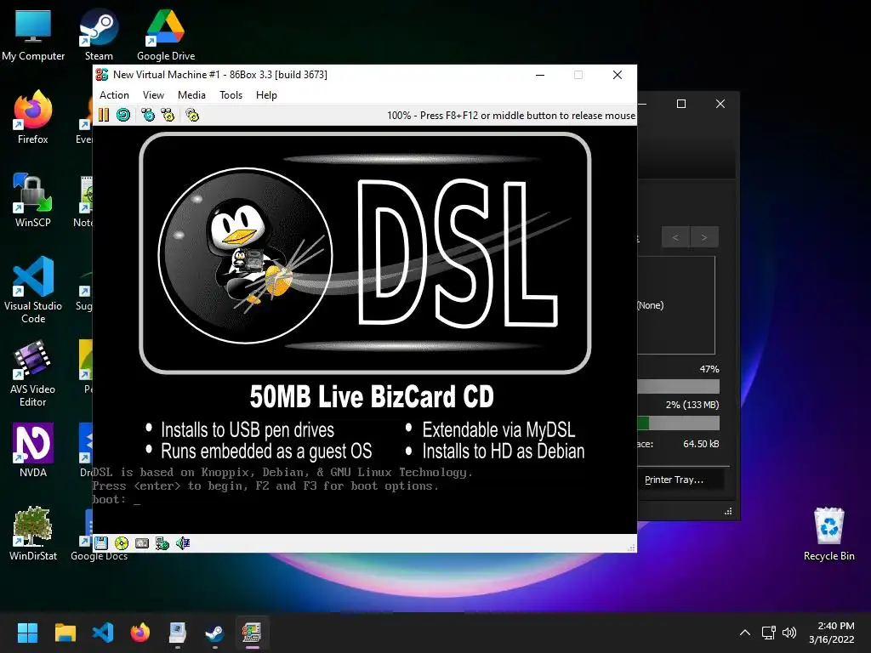Open the Action menu
This screenshot has height=653, width=871.
(114, 95)
